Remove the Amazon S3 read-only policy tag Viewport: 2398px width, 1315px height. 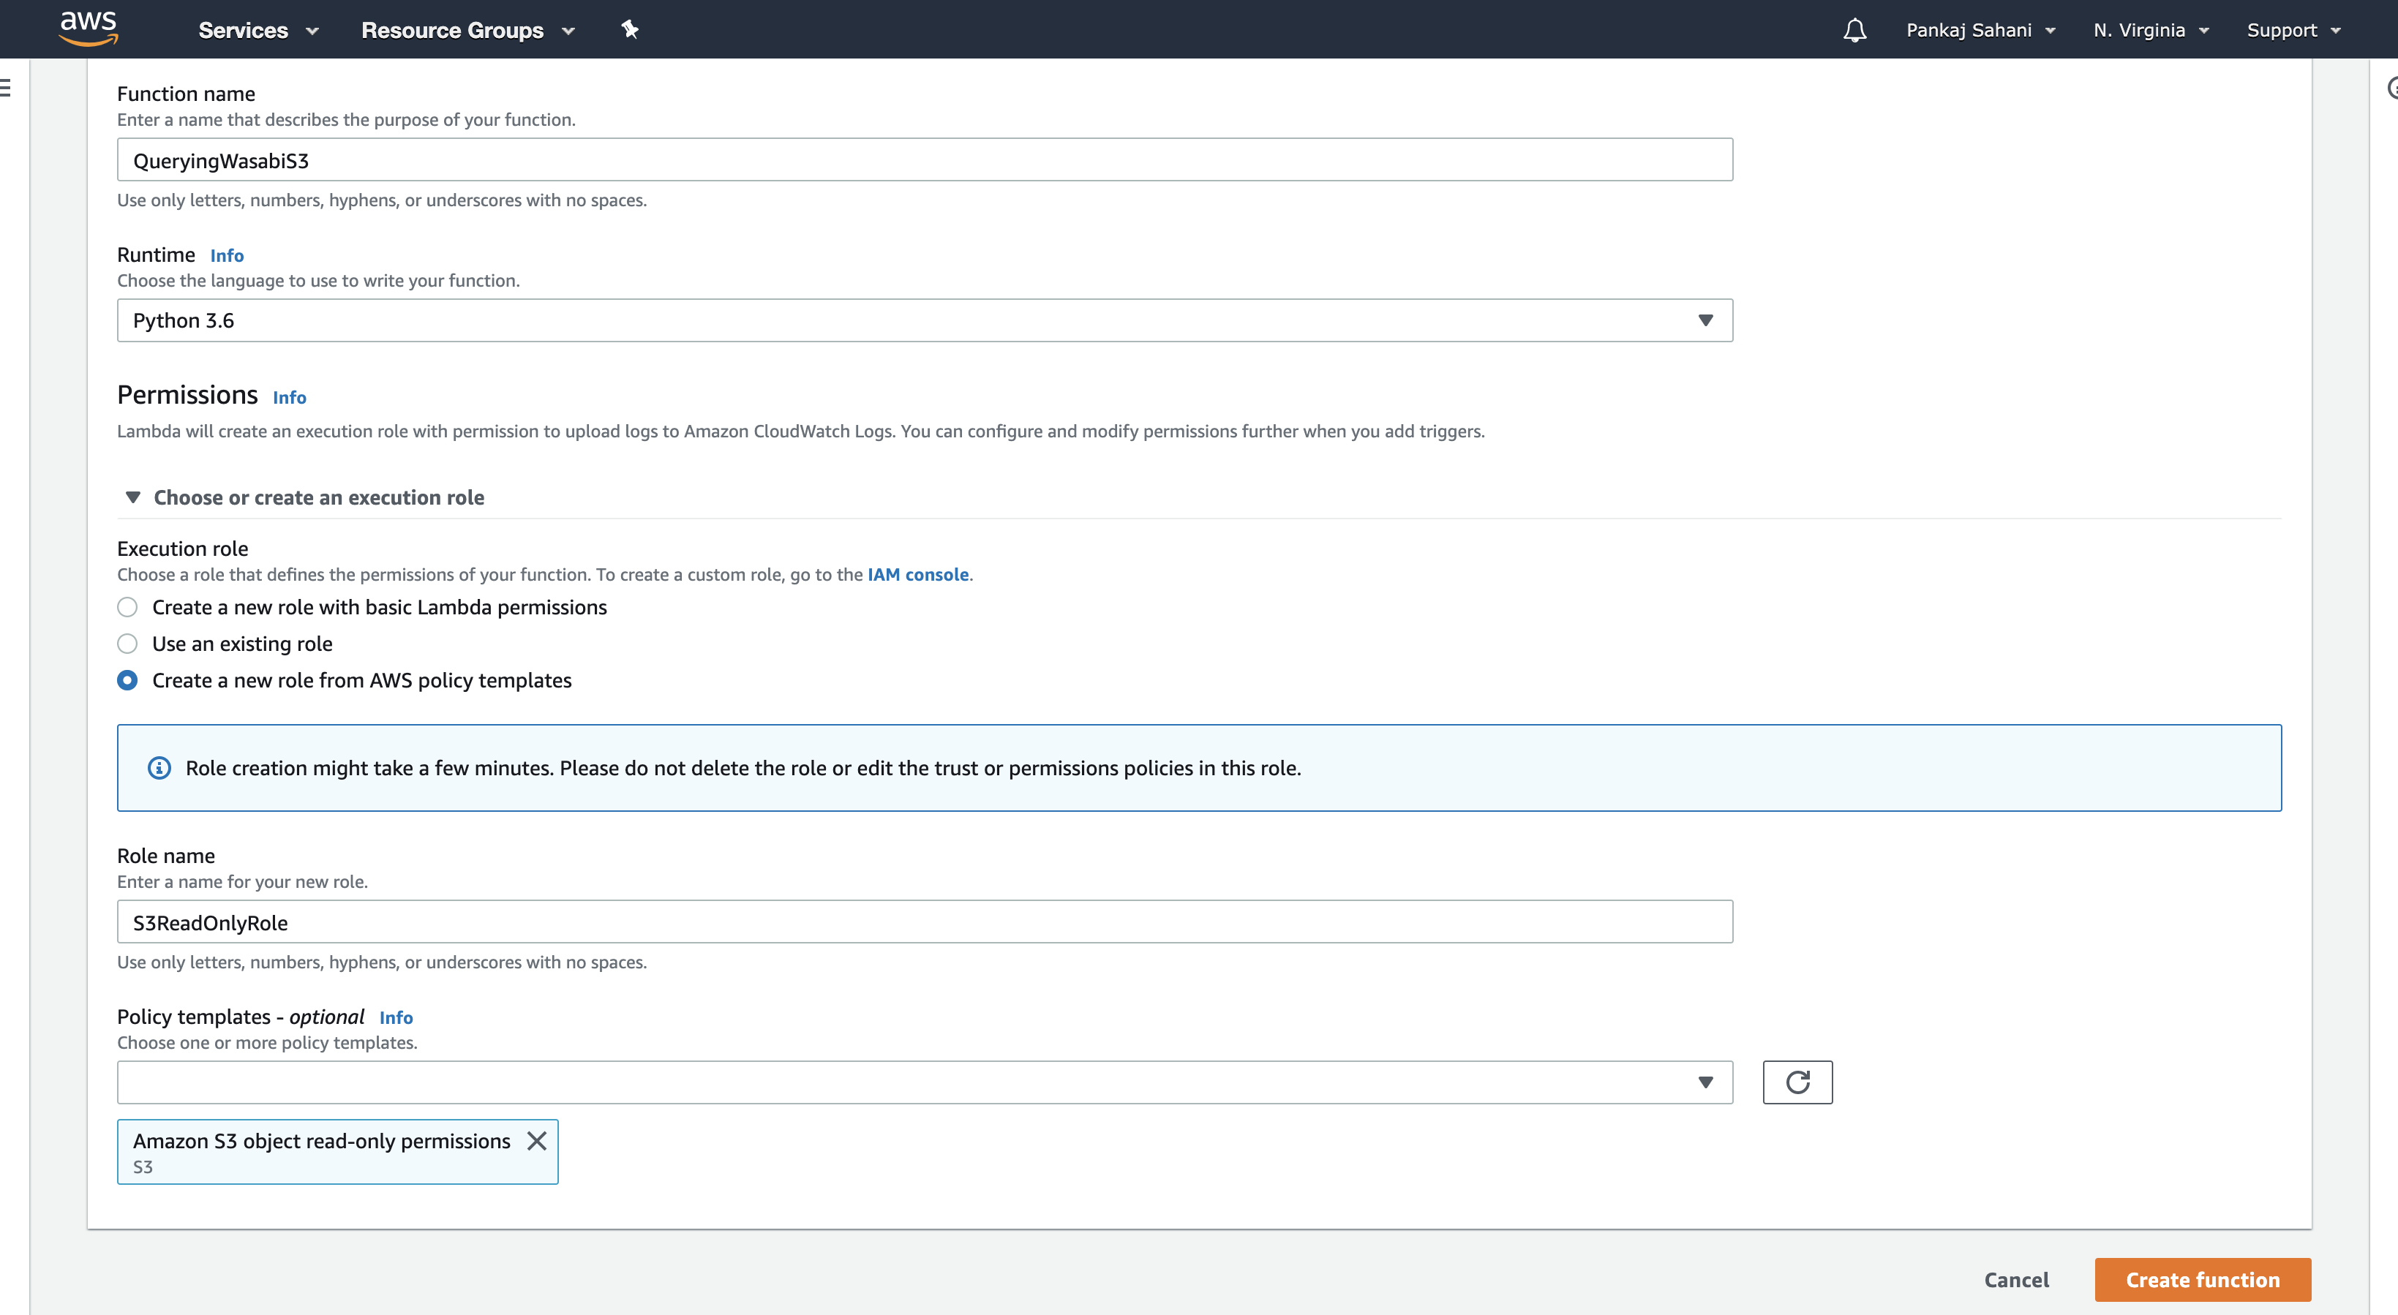click(x=536, y=1140)
